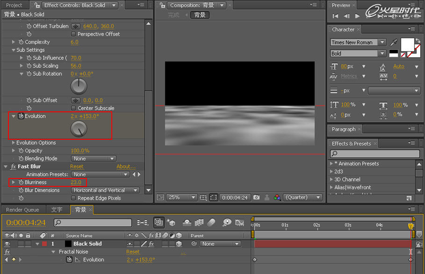Enable Repeat Edge Pixels checkbox
The image size is (425, 274).
[73, 198]
